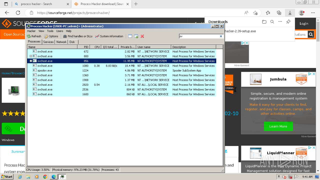Open Edge Favorites list icon
Screen dimensions: 320x180
[268, 13]
